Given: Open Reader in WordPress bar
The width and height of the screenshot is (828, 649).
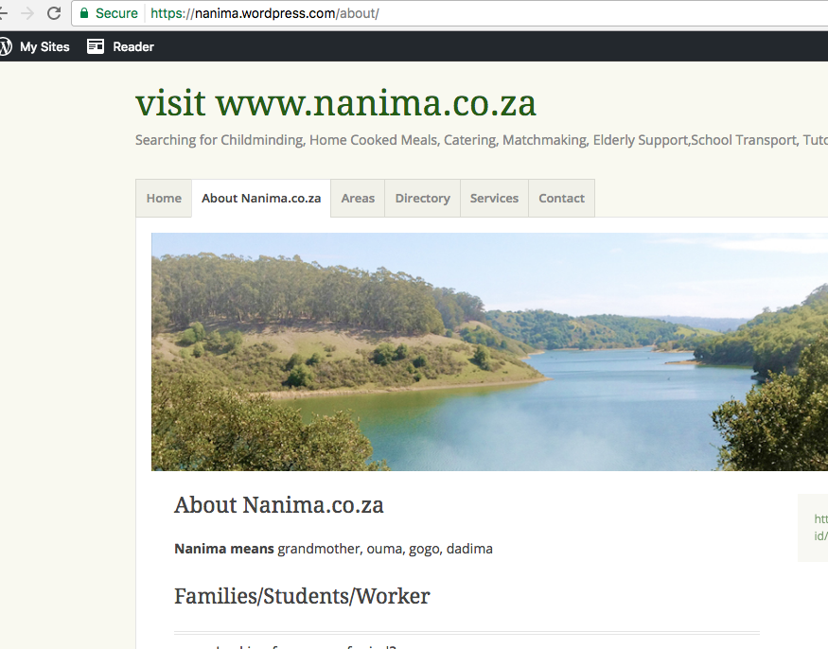Looking at the screenshot, I should [x=133, y=46].
